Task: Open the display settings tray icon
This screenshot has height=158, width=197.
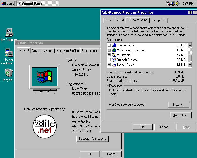Action: [x=173, y=3]
